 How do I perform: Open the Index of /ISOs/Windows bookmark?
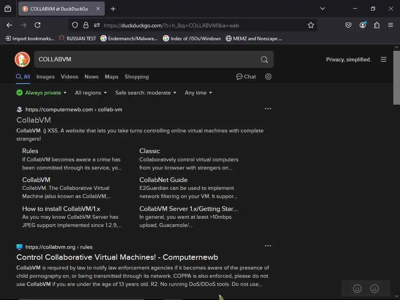[x=192, y=39]
